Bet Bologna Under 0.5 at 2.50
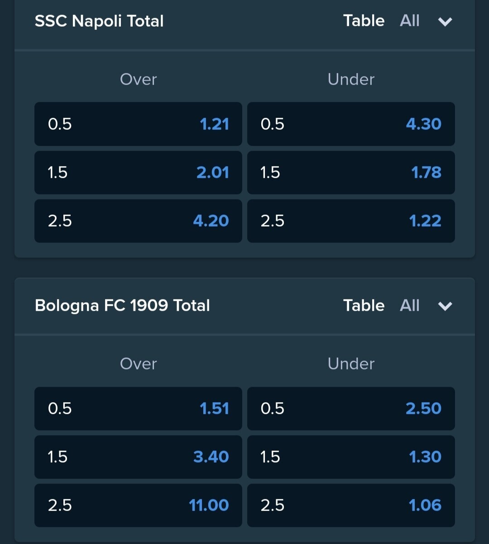 coord(351,408)
